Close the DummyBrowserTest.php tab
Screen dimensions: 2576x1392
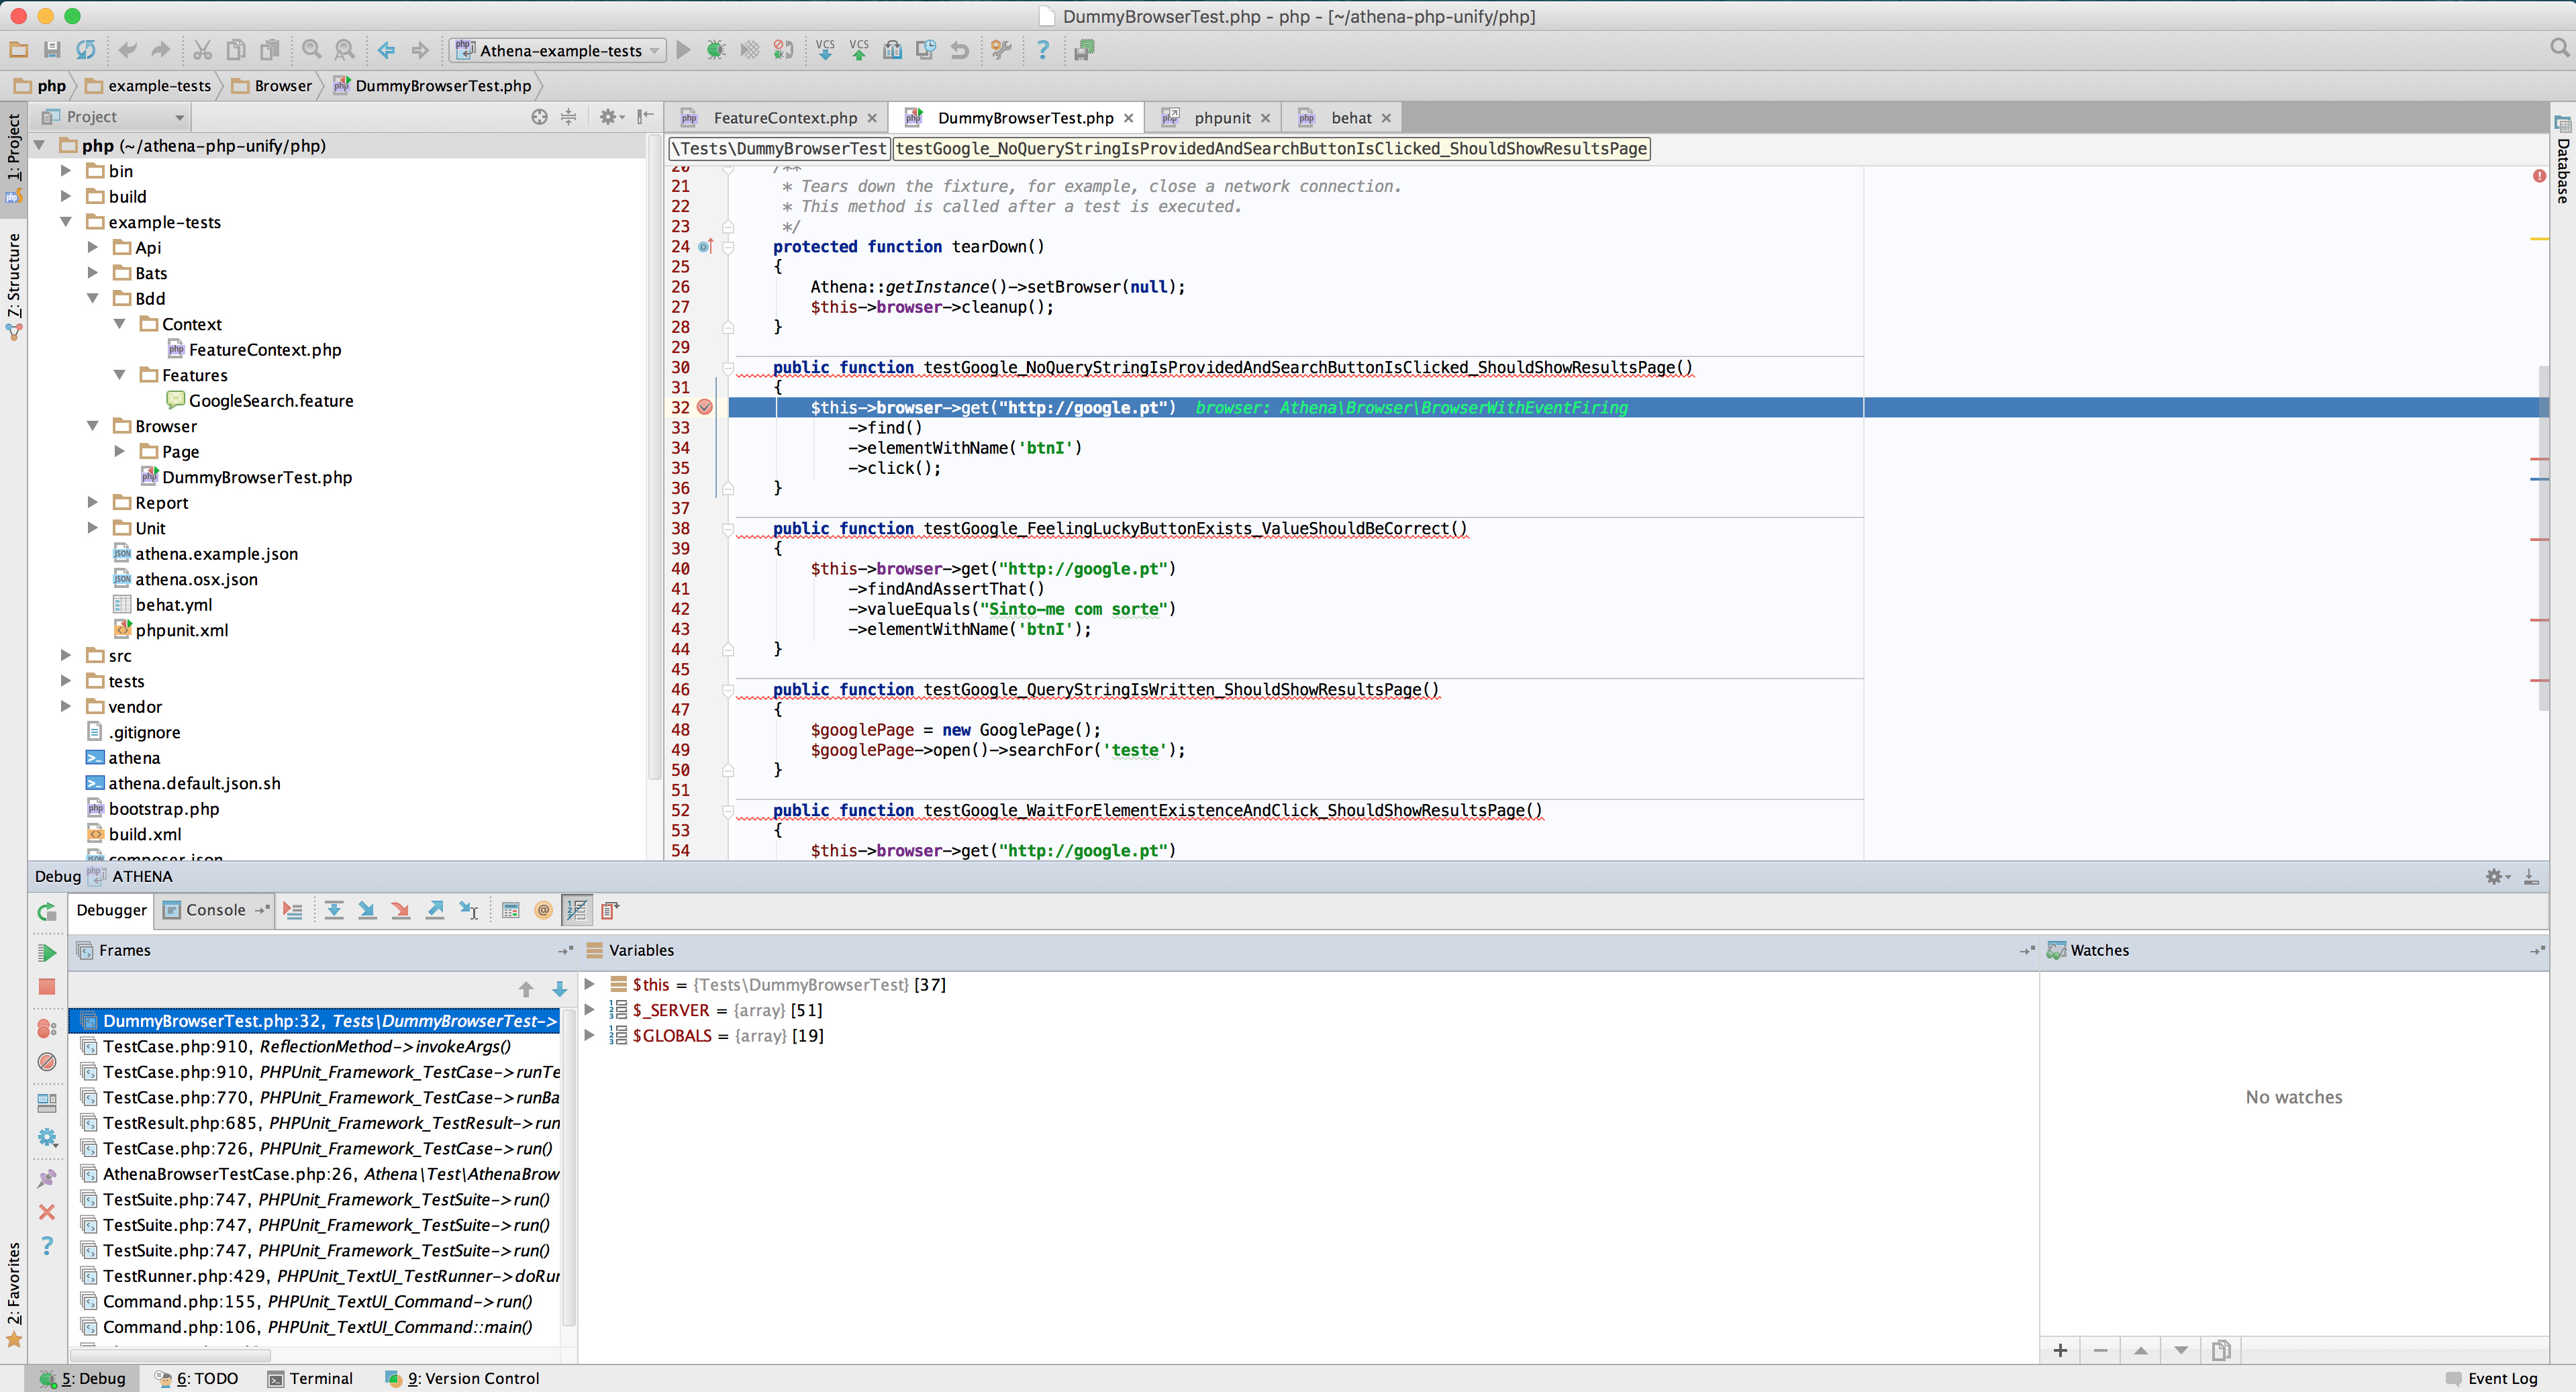(1129, 118)
